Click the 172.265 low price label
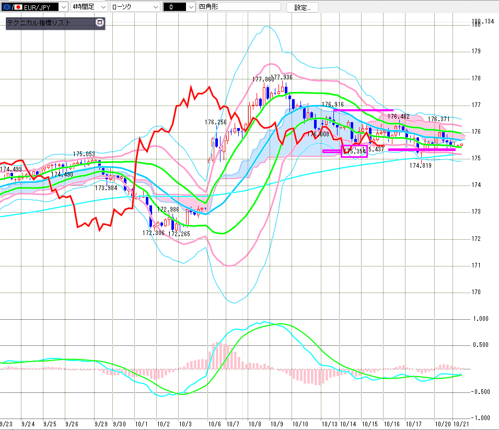Image resolution: width=499 pixels, height=430 pixels. 179,234
